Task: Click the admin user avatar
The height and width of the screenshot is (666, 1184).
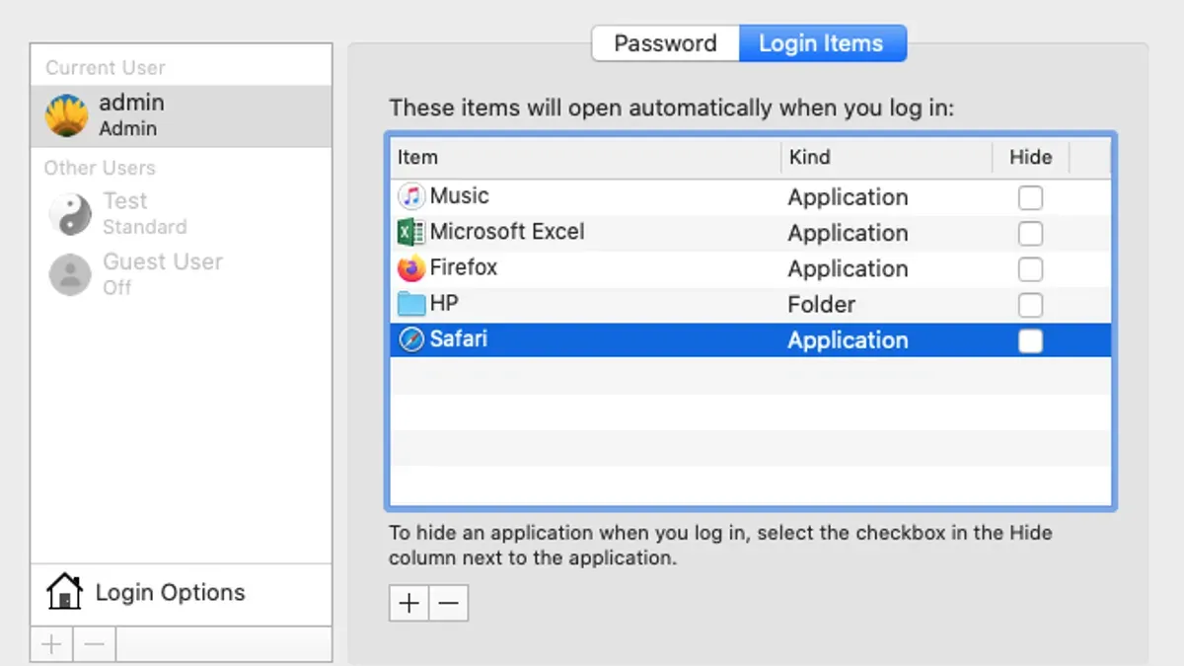Action: [67, 115]
